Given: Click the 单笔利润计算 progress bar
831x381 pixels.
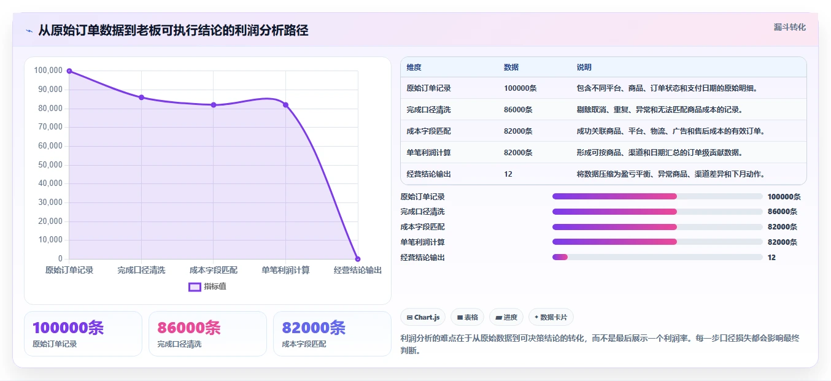Looking at the screenshot, I should click(x=657, y=242).
